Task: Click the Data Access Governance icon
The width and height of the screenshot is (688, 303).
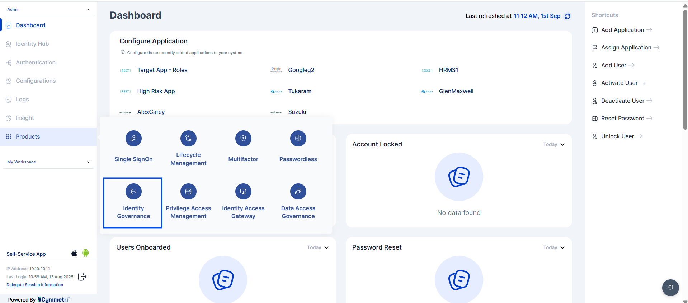Action: (x=298, y=192)
